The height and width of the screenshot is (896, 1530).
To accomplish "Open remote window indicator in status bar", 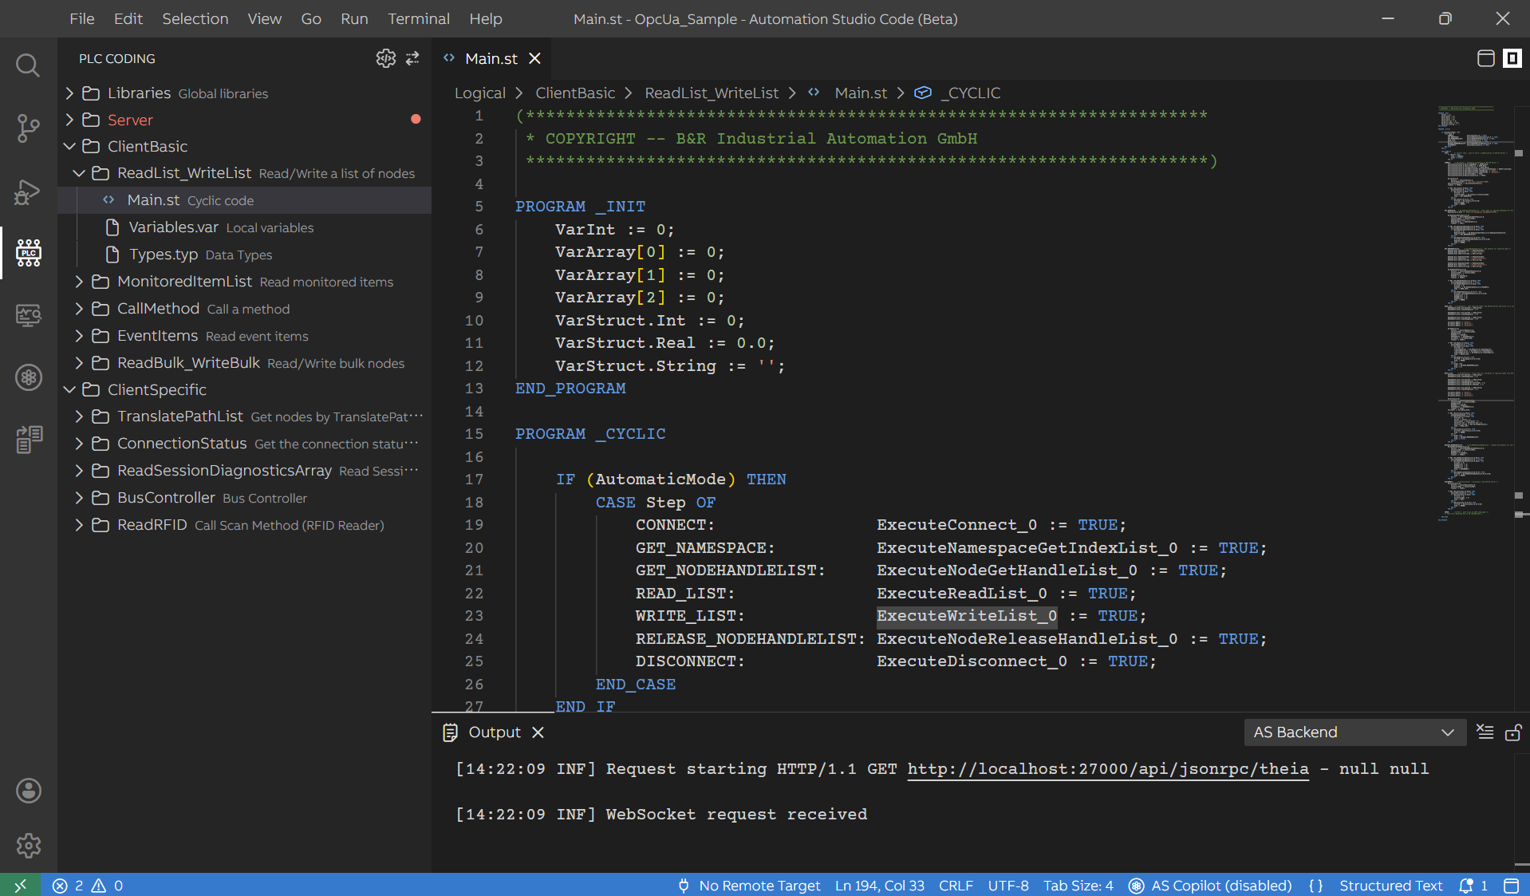I will [20, 885].
